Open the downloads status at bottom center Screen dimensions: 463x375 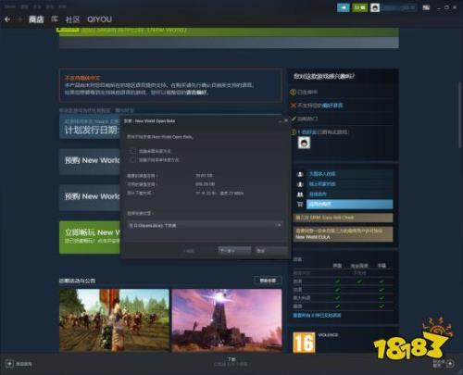pyautogui.click(x=231, y=362)
